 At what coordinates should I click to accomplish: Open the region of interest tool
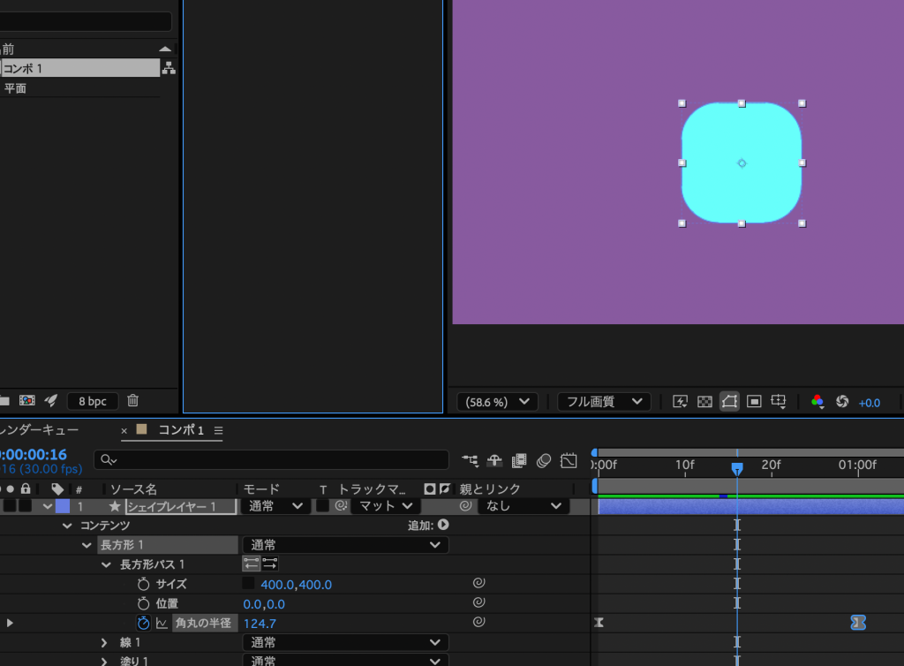pyautogui.click(x=754, y=402)
